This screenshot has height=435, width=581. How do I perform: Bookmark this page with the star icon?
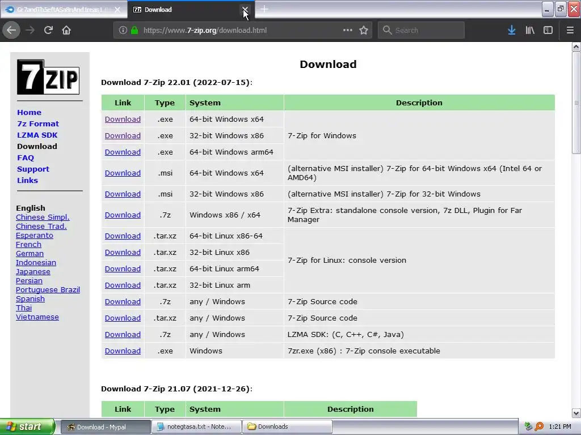coord(364,31)
